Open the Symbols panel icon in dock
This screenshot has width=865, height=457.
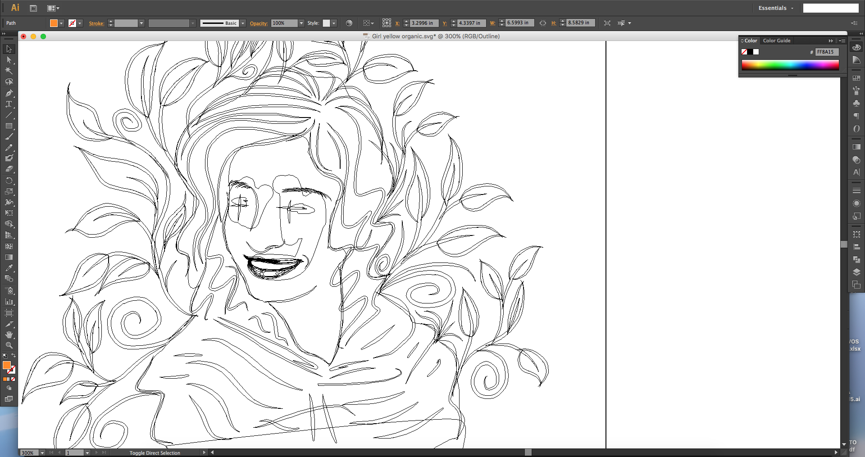coord(856,103)
